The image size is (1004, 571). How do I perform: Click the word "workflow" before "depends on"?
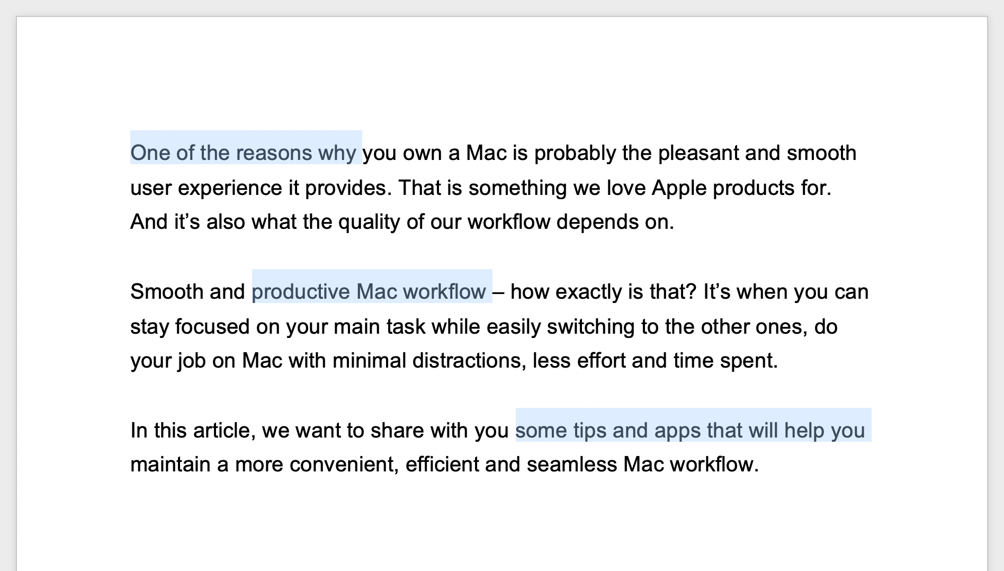[509, 222]
